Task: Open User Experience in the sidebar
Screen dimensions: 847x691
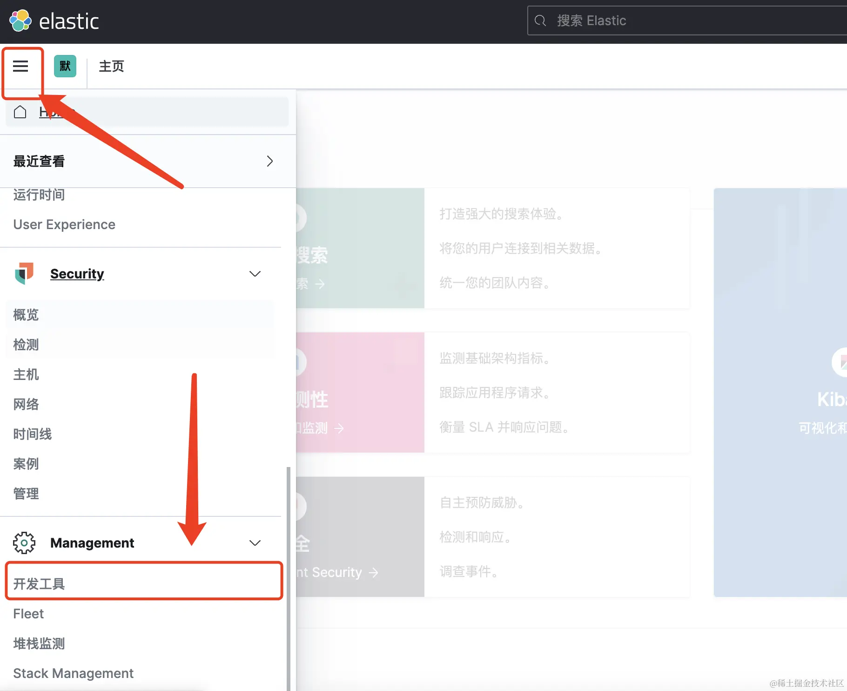Action: tap(64, 224)
